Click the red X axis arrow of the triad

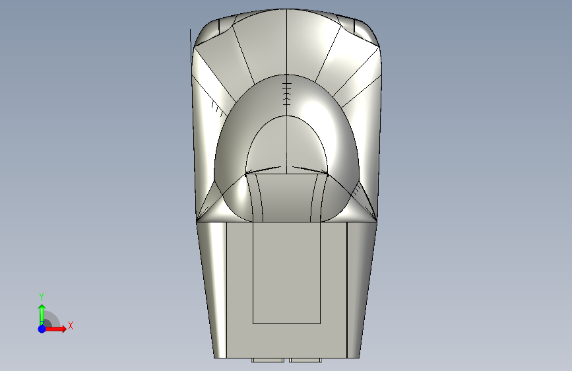[55, 329]
